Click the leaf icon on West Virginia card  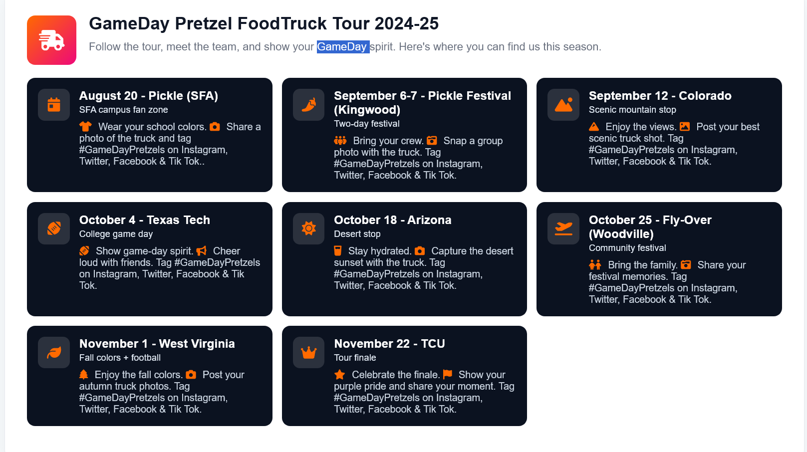pyautogui.click(x=54, y=352)
